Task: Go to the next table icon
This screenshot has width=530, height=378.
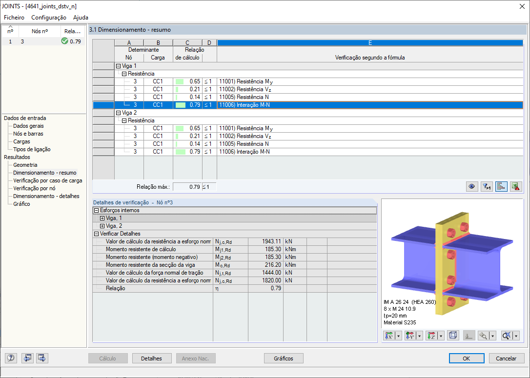Action: pyautogui.click(x=42, y=358)
